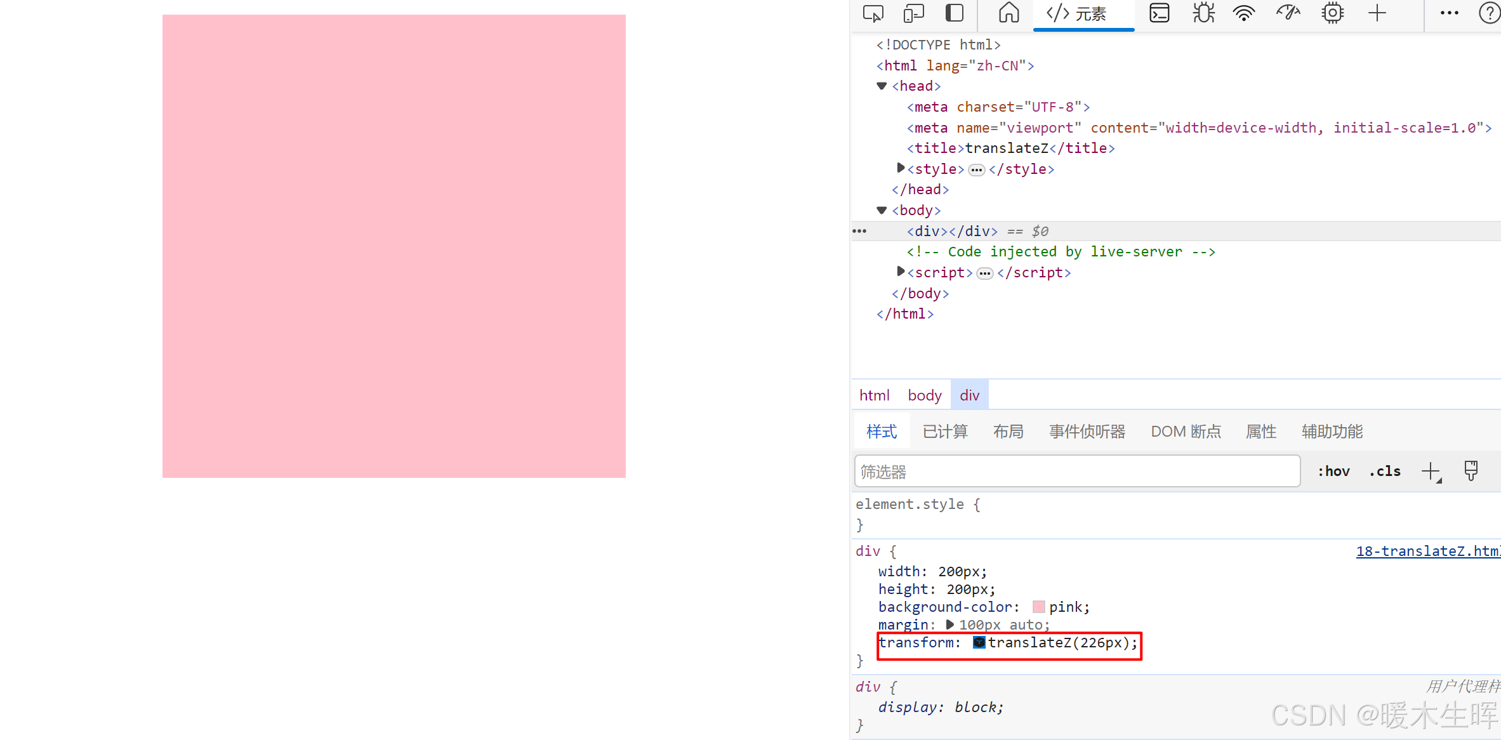Select the closing html tag line
Image resolution: width=1501 pixels, height=740 pixels.
pos(904,314)
